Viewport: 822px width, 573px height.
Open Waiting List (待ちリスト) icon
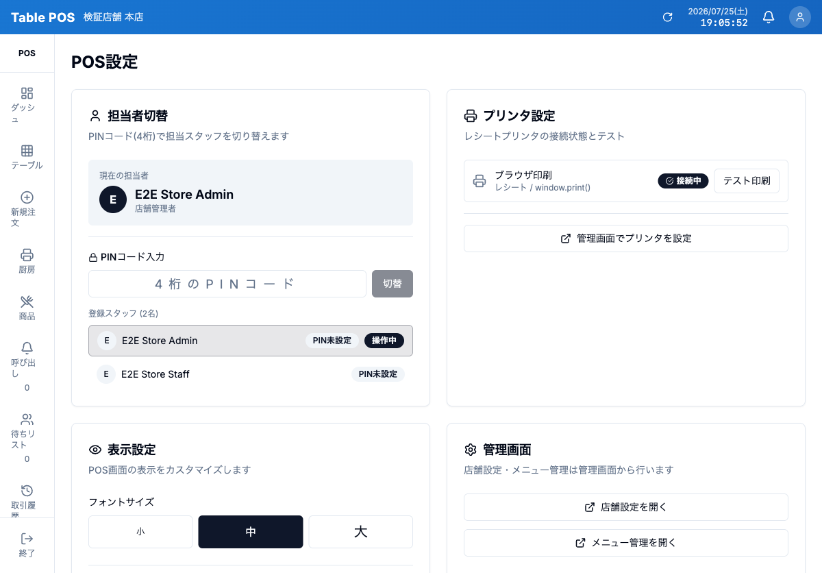pos(27,419)
